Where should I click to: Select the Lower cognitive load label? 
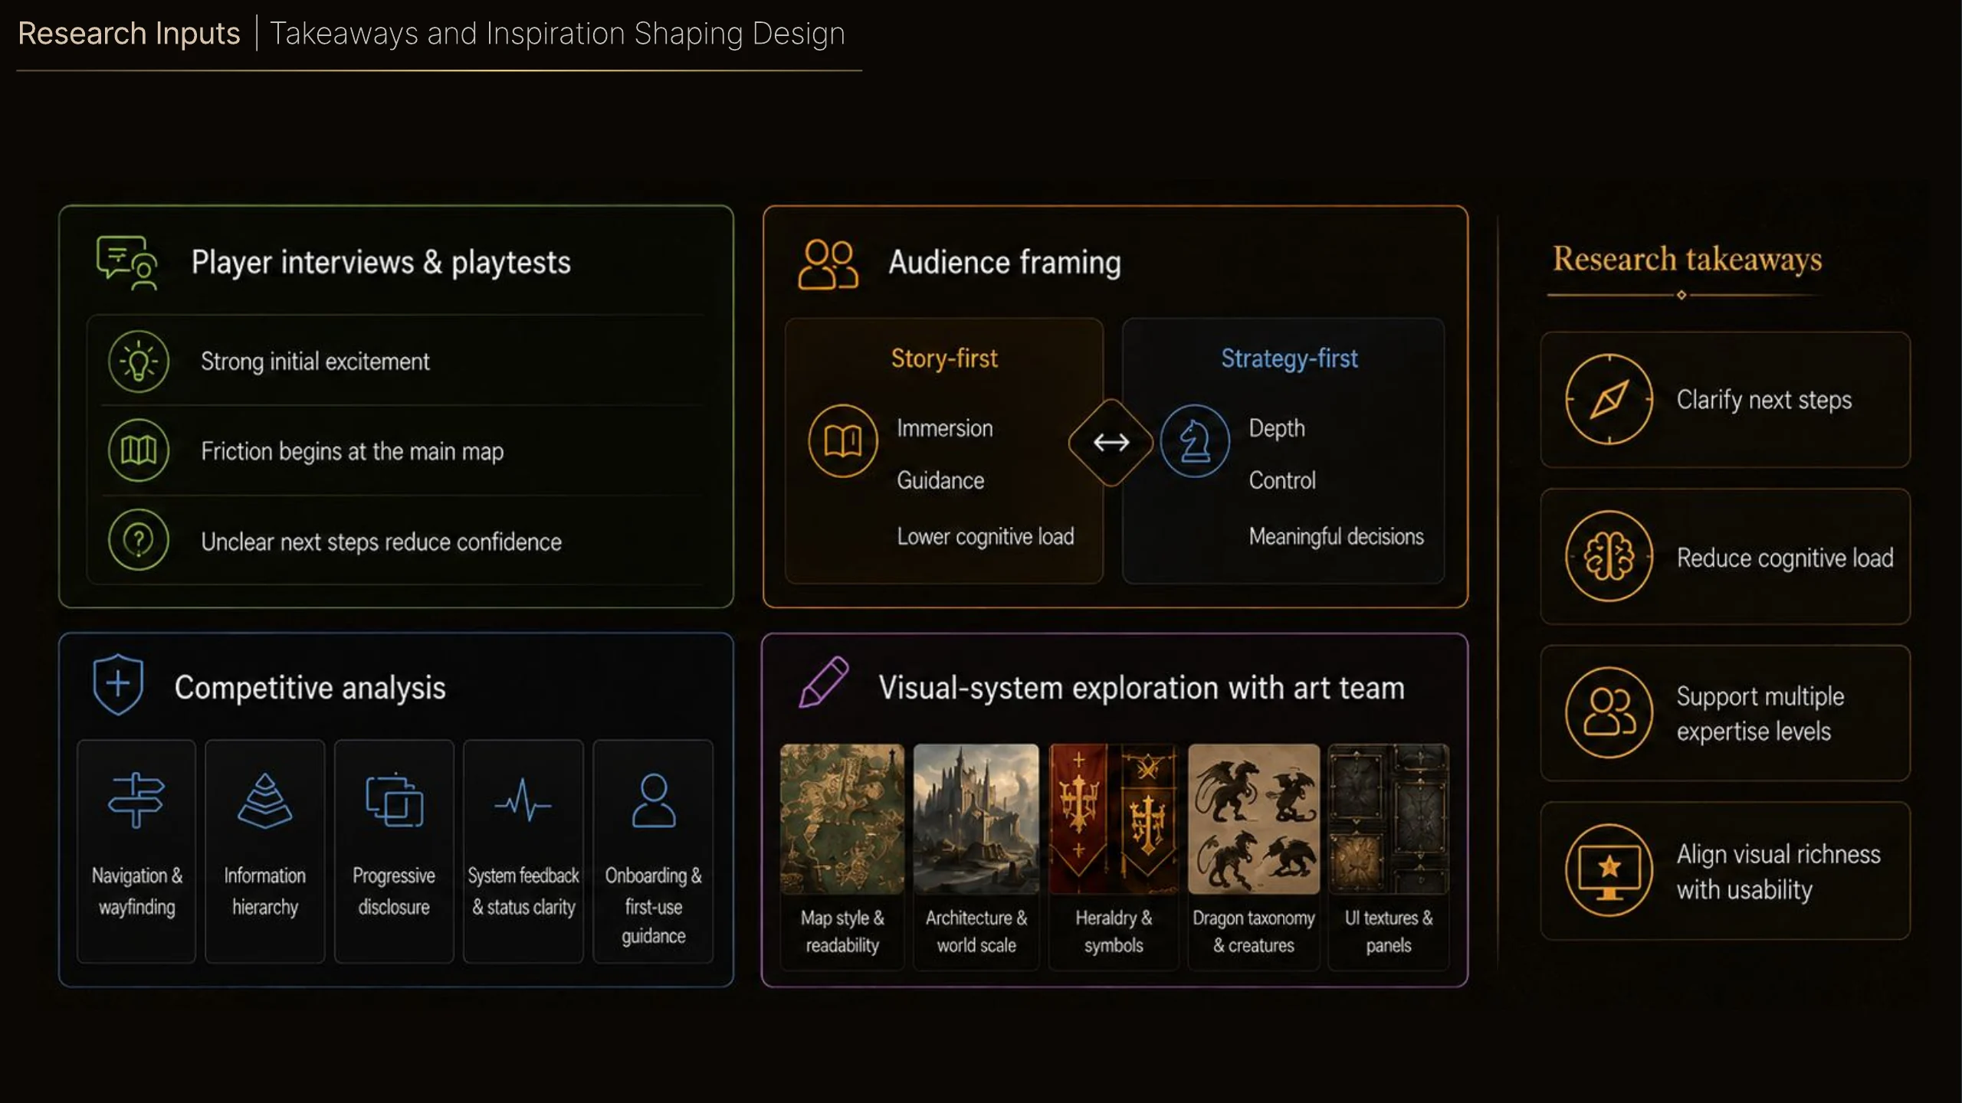986,536
